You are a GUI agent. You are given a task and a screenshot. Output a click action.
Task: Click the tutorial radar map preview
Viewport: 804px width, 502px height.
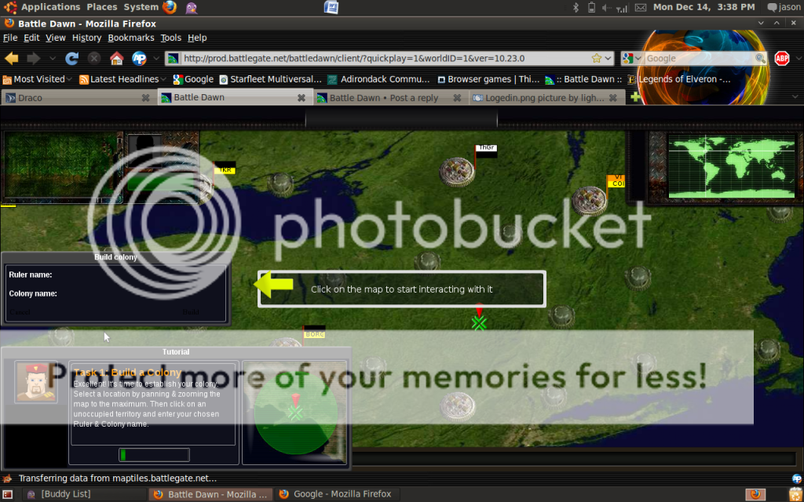[295, 413]
